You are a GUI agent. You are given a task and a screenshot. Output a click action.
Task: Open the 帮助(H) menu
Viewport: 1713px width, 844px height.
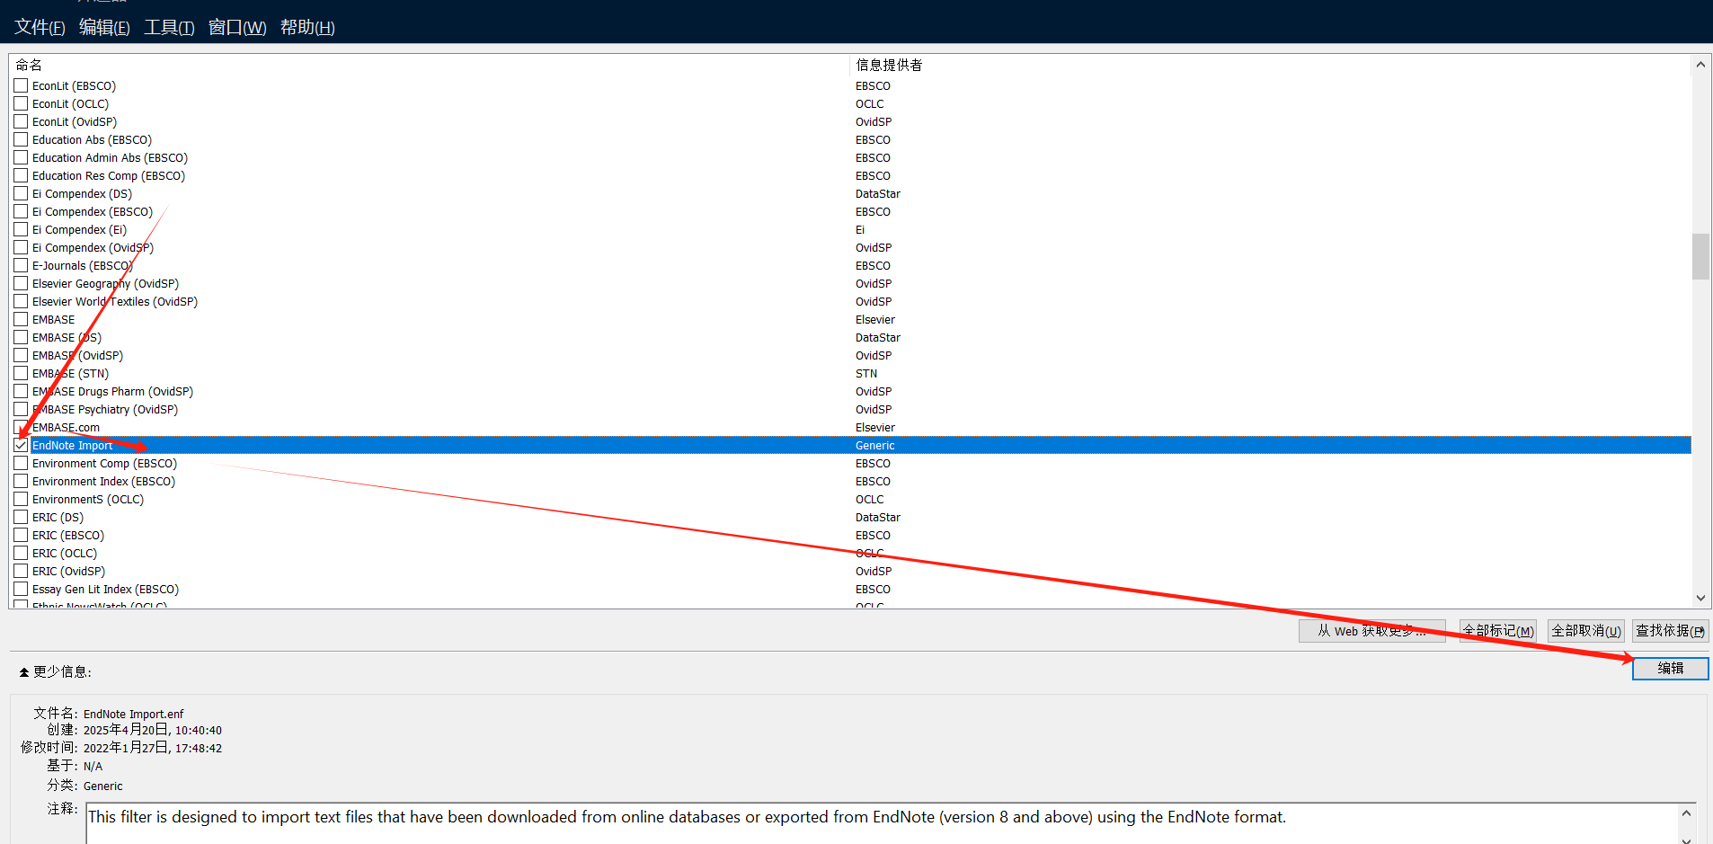point(307,27)
